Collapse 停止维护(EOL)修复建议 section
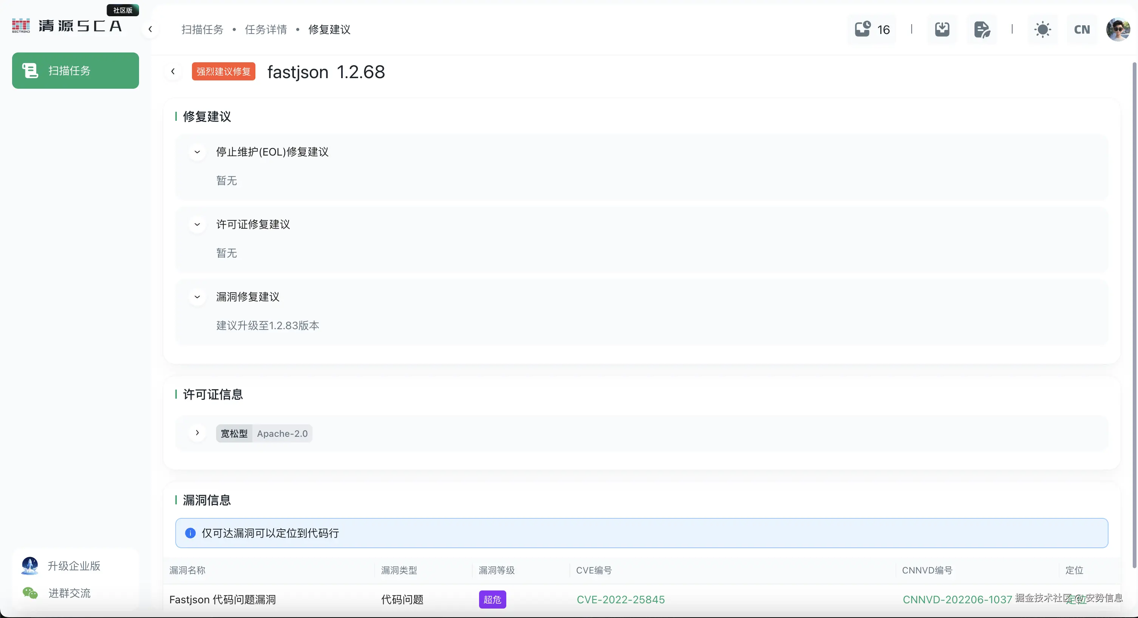1138x618 pixels. [197, 152]
